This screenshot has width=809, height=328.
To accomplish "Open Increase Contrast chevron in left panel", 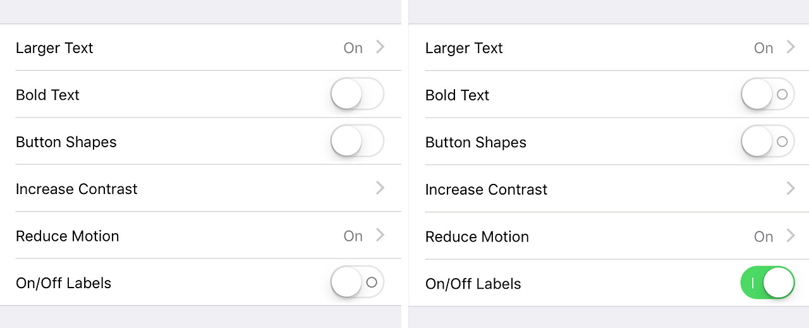I will click(x=380, y=188).
